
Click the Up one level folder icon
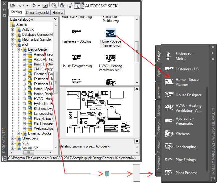tap(45, 6)
